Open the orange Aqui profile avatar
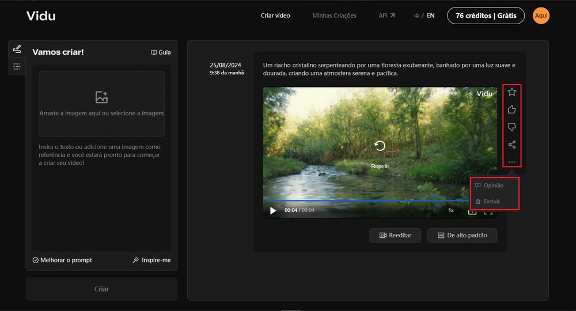Image resolution: width=576 pixels, height=311 pixels. coord(541,16)
